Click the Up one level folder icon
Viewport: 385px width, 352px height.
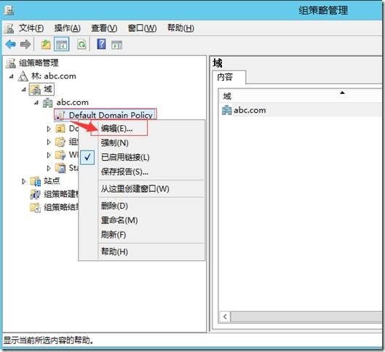coord(46,44)
